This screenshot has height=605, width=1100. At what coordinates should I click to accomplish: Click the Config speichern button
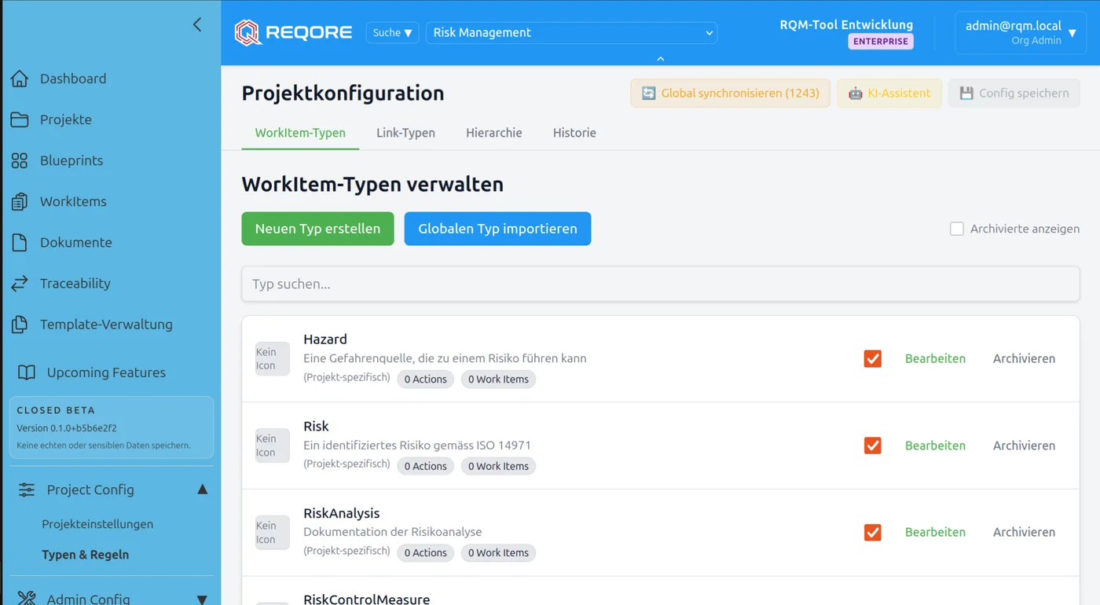(1014, 93)
